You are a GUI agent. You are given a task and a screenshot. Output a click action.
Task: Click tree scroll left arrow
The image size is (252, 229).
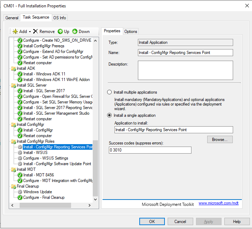tap(12, 205)
